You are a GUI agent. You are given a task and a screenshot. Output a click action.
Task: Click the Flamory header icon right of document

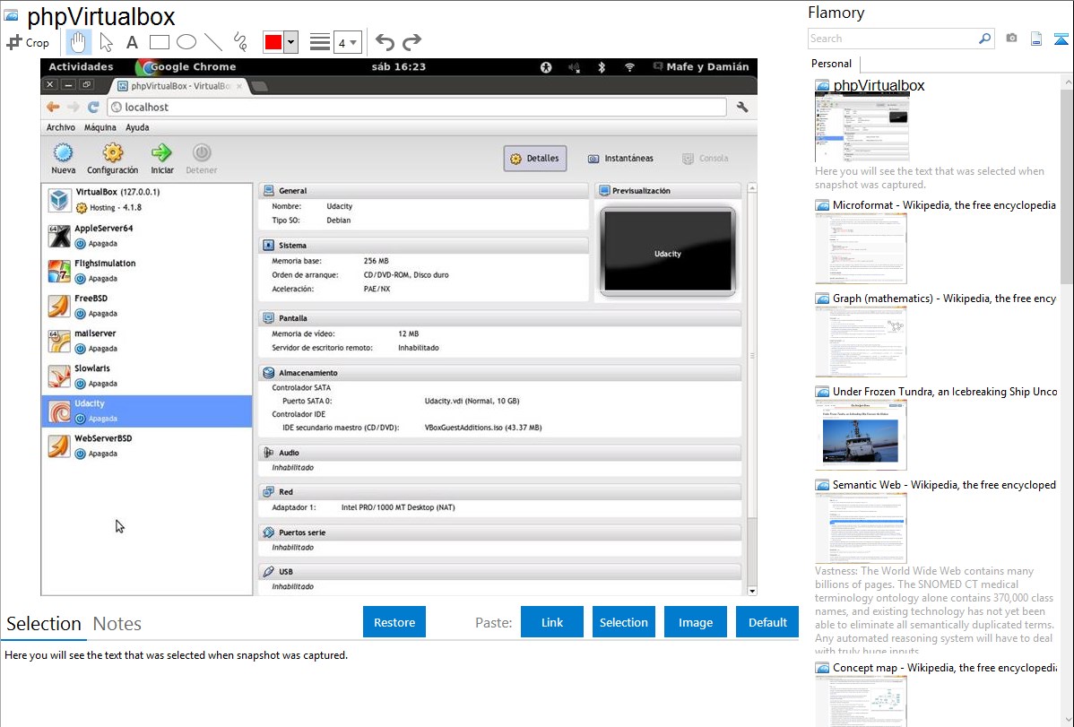1061,39
